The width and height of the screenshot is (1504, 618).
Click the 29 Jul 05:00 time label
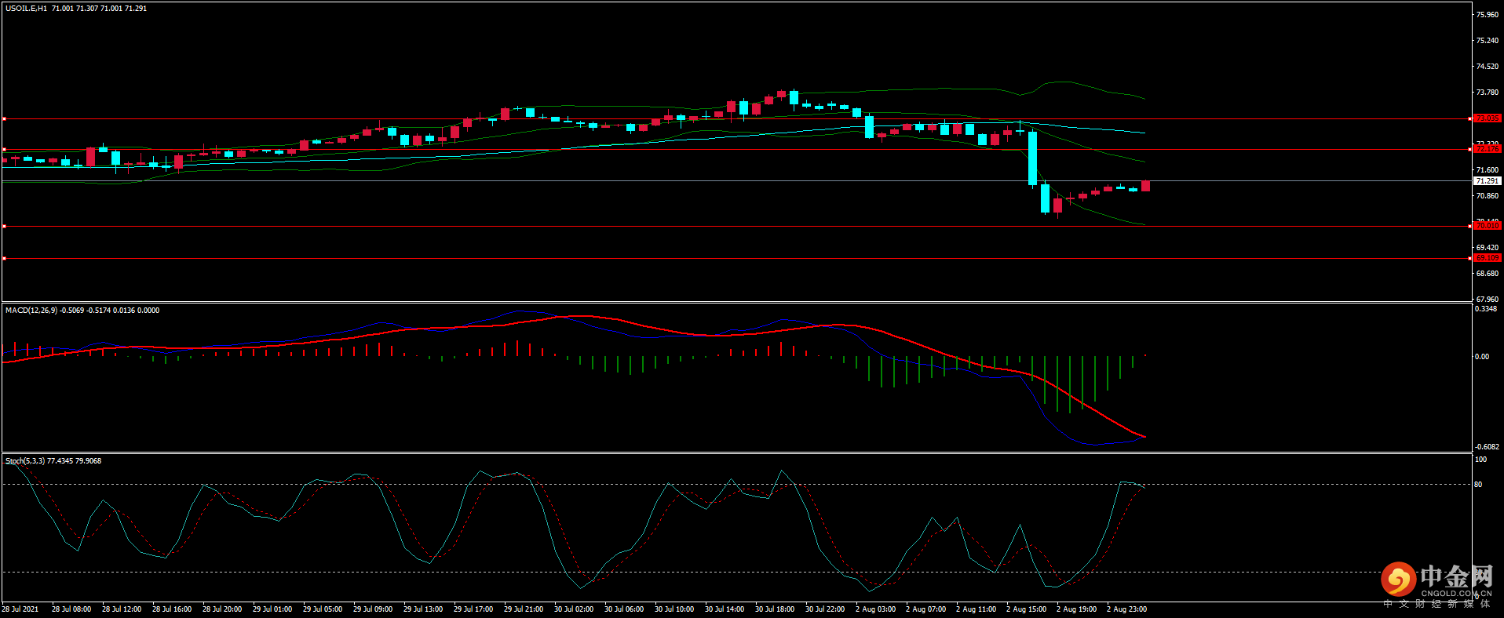point(323,609)
